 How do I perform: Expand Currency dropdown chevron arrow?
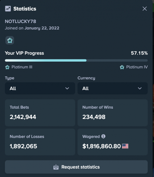140,88
